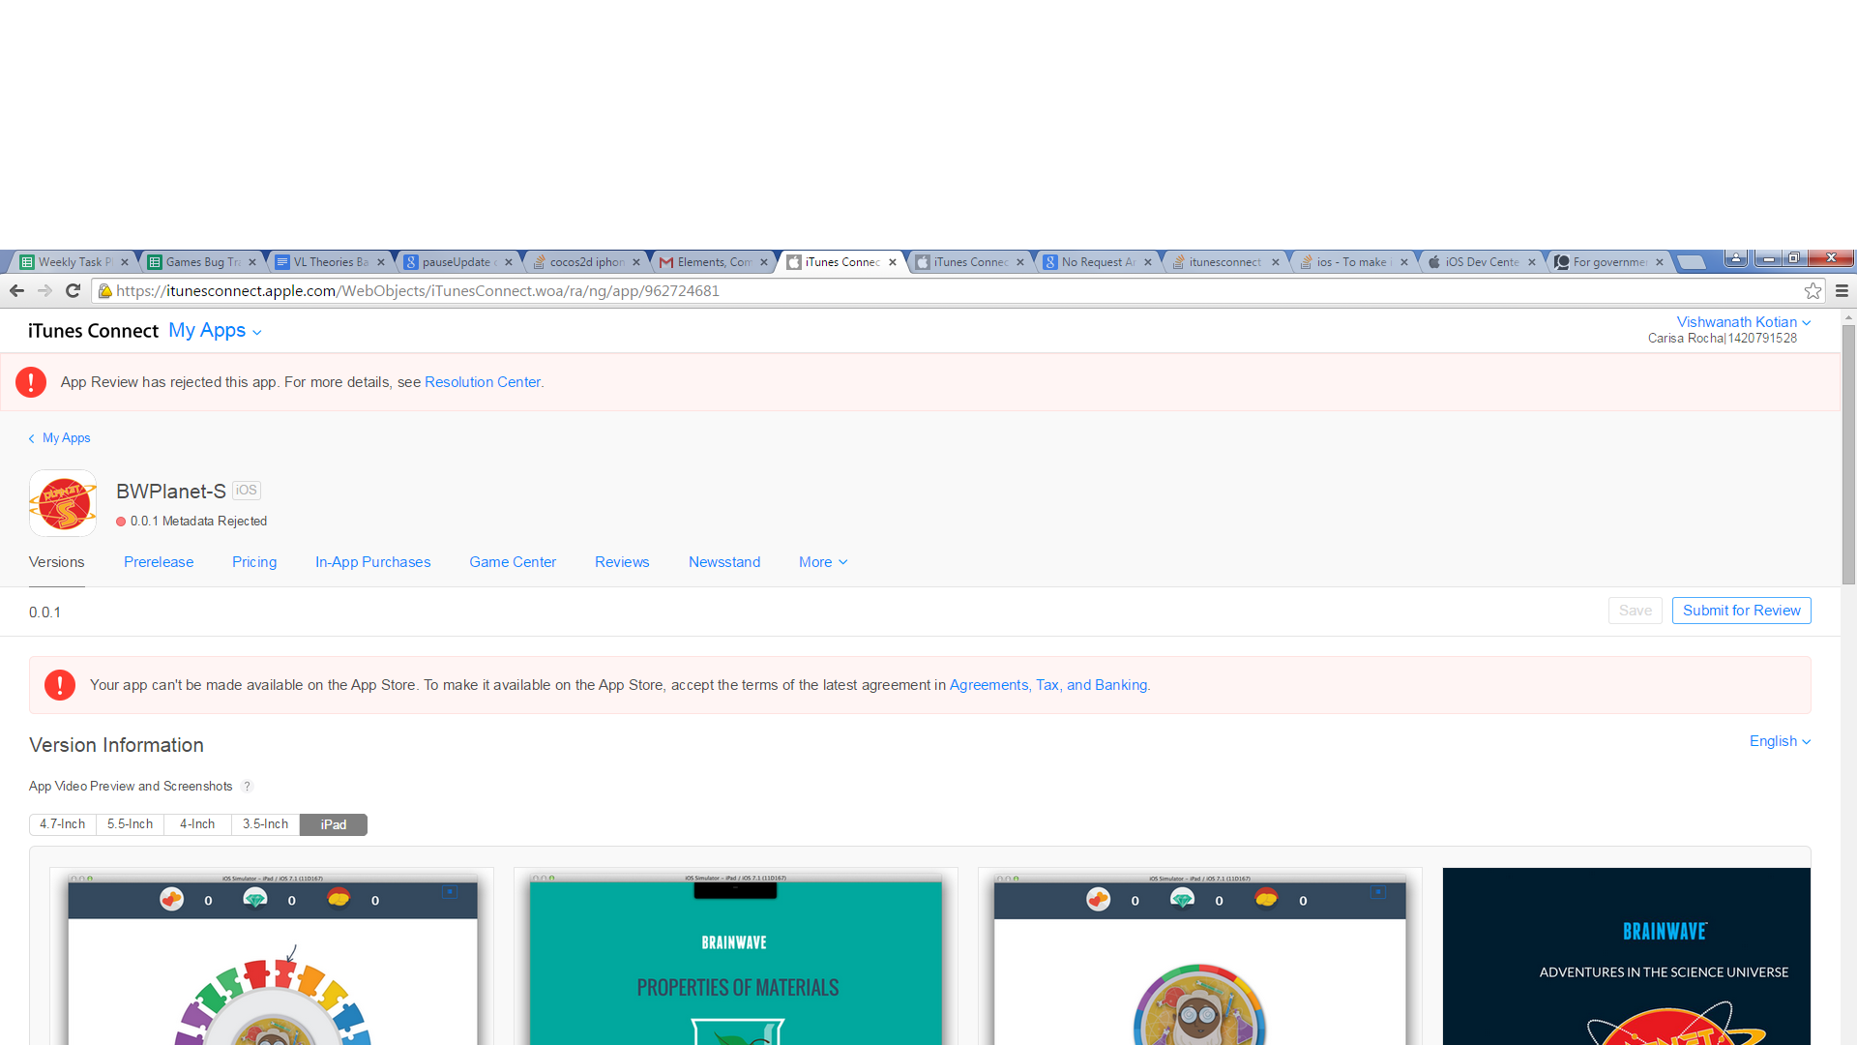Select the Versions section

click(x=57, y=562)
